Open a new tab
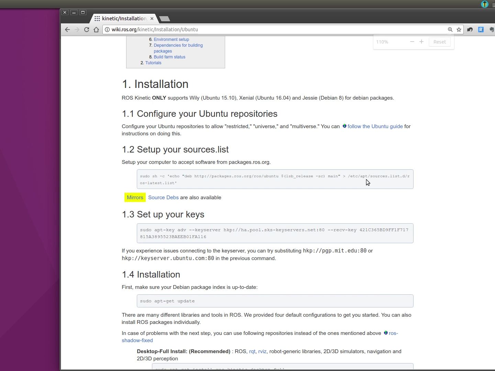Viewport: 495px width, 371px height. click(165, 19)
